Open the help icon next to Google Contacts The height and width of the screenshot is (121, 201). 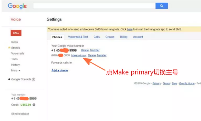pos(34,79)
